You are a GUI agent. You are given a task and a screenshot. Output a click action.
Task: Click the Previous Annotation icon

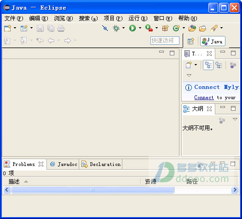point(23,41)
